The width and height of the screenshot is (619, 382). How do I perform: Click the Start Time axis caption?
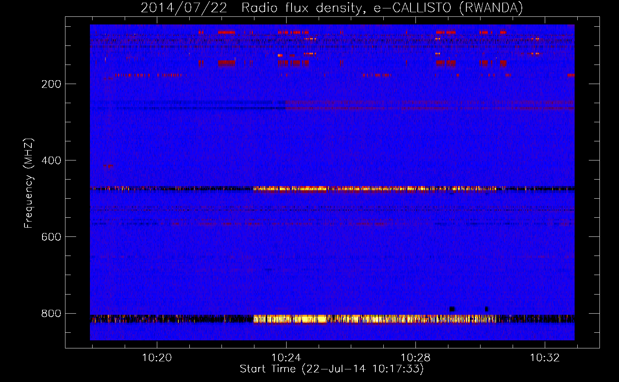(332, 369)
